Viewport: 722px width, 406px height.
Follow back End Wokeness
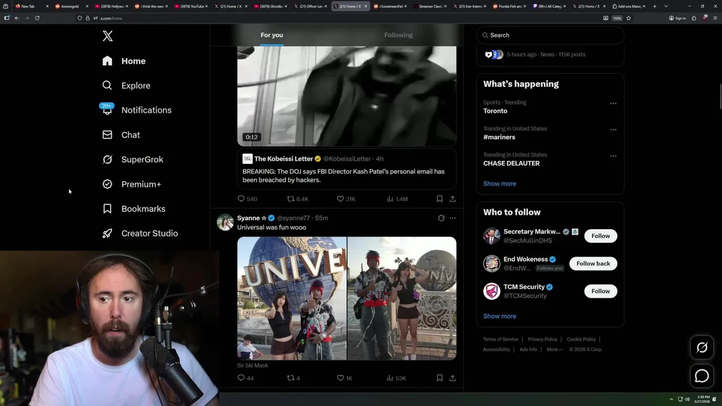[593, 263]
